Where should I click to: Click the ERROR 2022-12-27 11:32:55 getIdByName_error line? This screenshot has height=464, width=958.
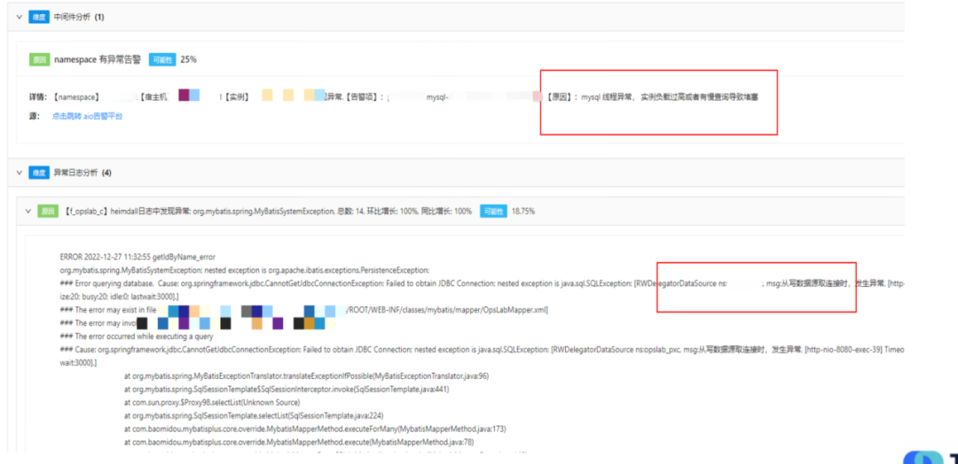[x=138, y=257]
